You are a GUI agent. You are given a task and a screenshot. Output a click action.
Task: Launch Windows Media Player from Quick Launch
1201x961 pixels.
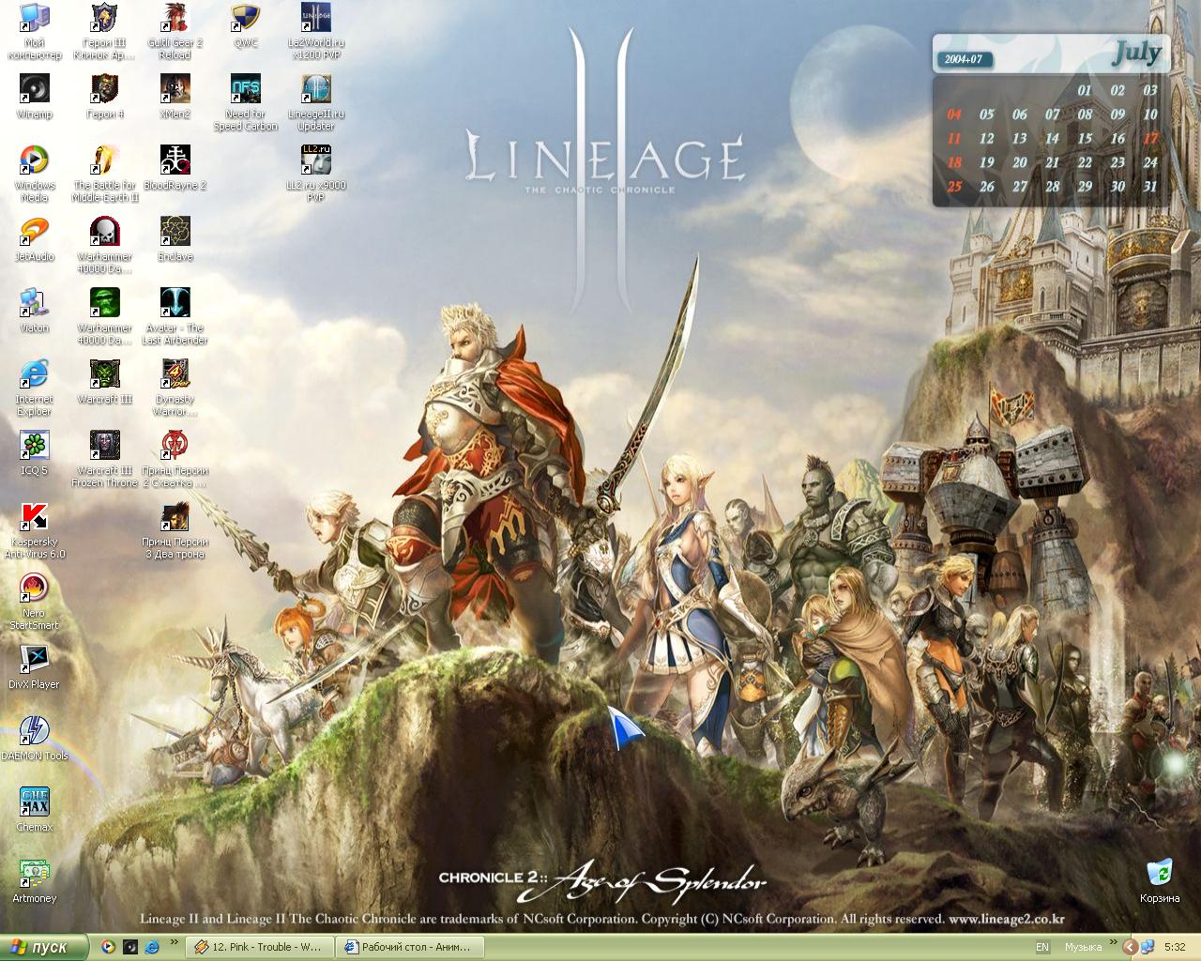(108, 947)
